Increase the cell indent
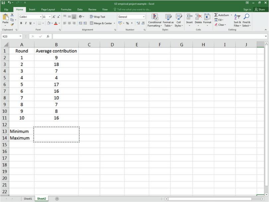Image resolution: width=269 pixels, height=202 pixels. pos(85,23)
